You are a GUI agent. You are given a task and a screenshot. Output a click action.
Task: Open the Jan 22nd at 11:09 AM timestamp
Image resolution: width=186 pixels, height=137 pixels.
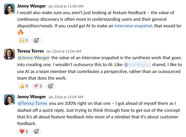pyautogui.click(x=66, y=97)
